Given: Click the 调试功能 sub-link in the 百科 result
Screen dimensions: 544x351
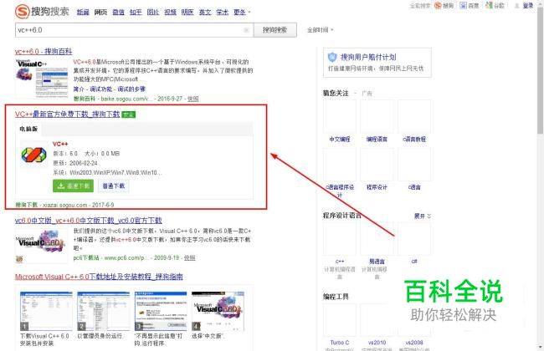Looking at the screenshot, I should pyautogui.click(x=101, y=89).
